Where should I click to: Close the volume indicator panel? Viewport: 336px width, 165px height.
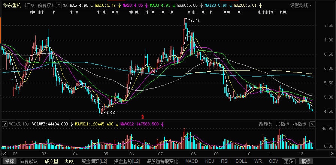(x=312, y=124)
